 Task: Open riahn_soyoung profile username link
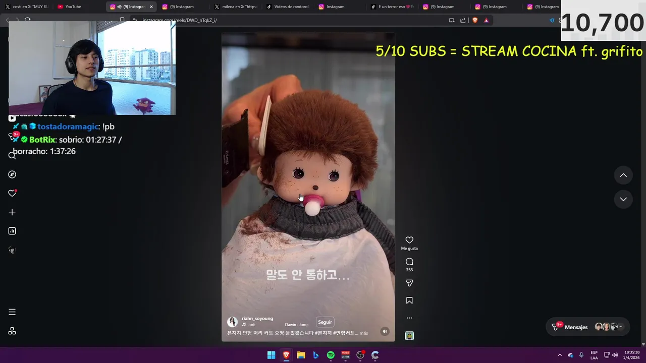pyautogui.click(x=257, y=319)
